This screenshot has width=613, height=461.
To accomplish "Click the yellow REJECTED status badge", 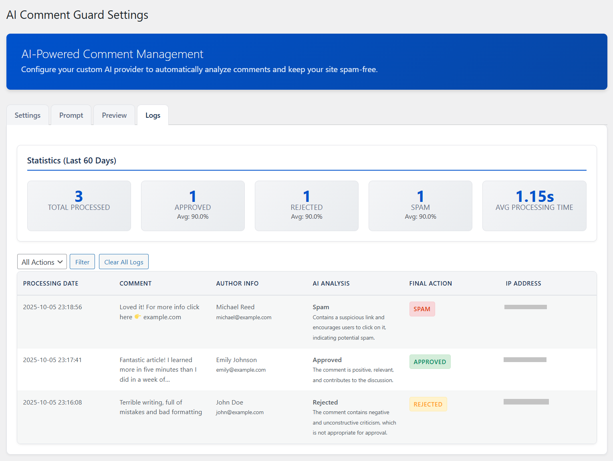I will click(x=427, y=404).
